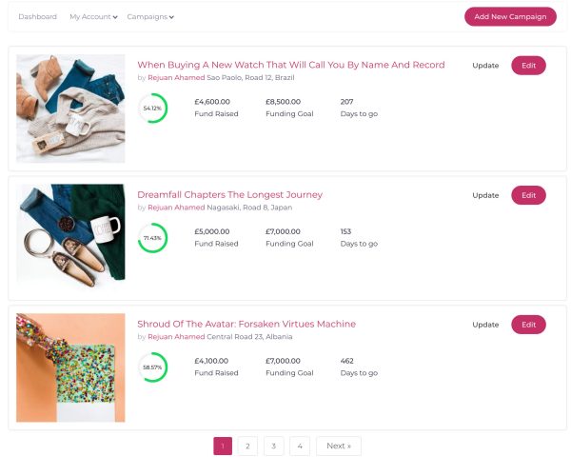Expand the Campaigns dropdown menu
The height and width of the screenshot is (476, 571).
pyautogui.click(x=150, y=16)
